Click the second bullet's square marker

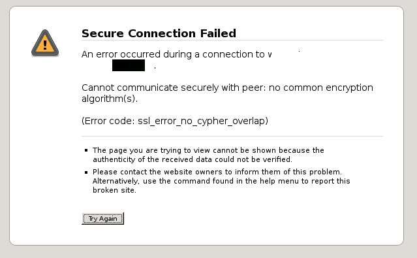click(x=86, y=172)
